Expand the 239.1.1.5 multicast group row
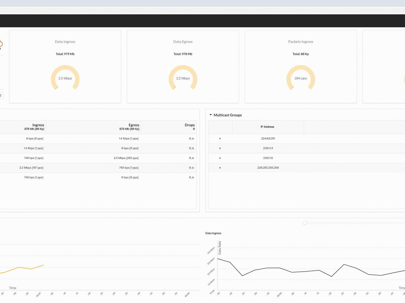 [x=220, y=158]
